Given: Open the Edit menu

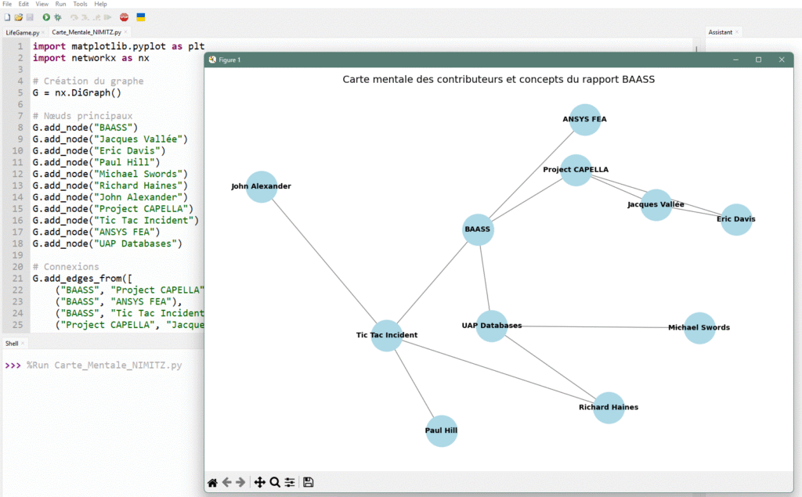Looking at the screenshot, I should click(23, 4).
